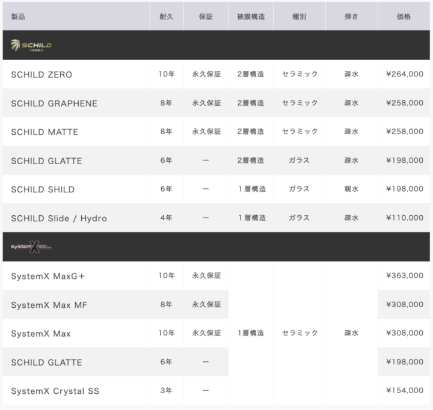Click the ¥363,000 price for SystemX MaxG+
Viewport: 433px width, 410px height.
[405, 275]
